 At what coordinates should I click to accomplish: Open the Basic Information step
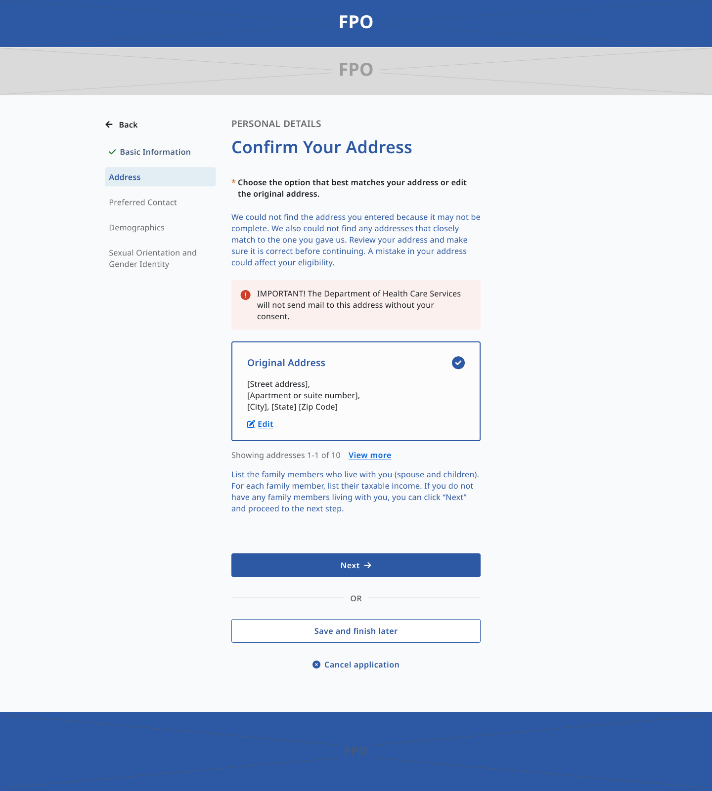(x=155, y=152)
